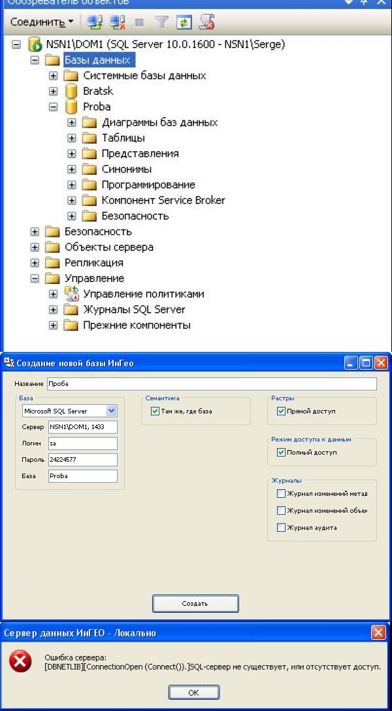Select the Синонимы tree item
The height and width of the screenshot is (711, 392).
click(x=127, y=169)
